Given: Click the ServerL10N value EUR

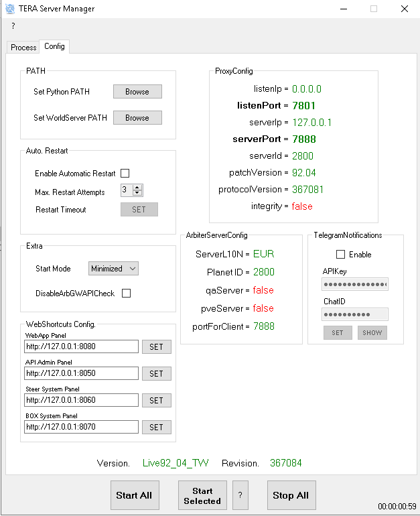Looking at the screenshot, I should 264,254.
